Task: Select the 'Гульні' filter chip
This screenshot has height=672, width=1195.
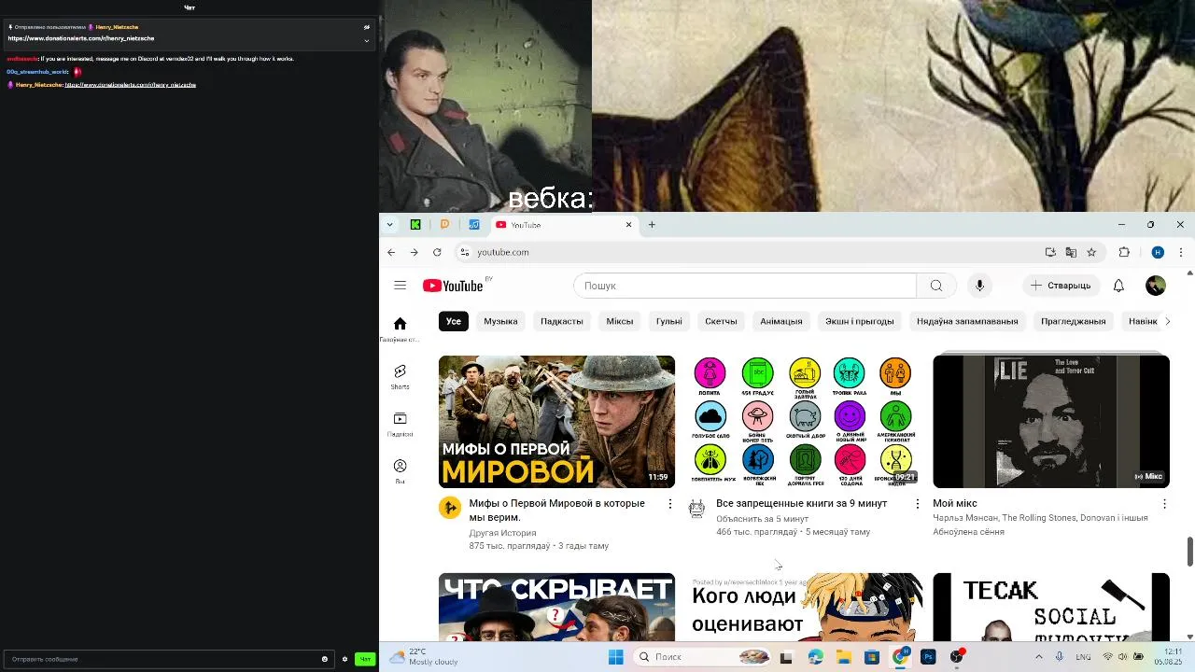Action: point(669,321)
